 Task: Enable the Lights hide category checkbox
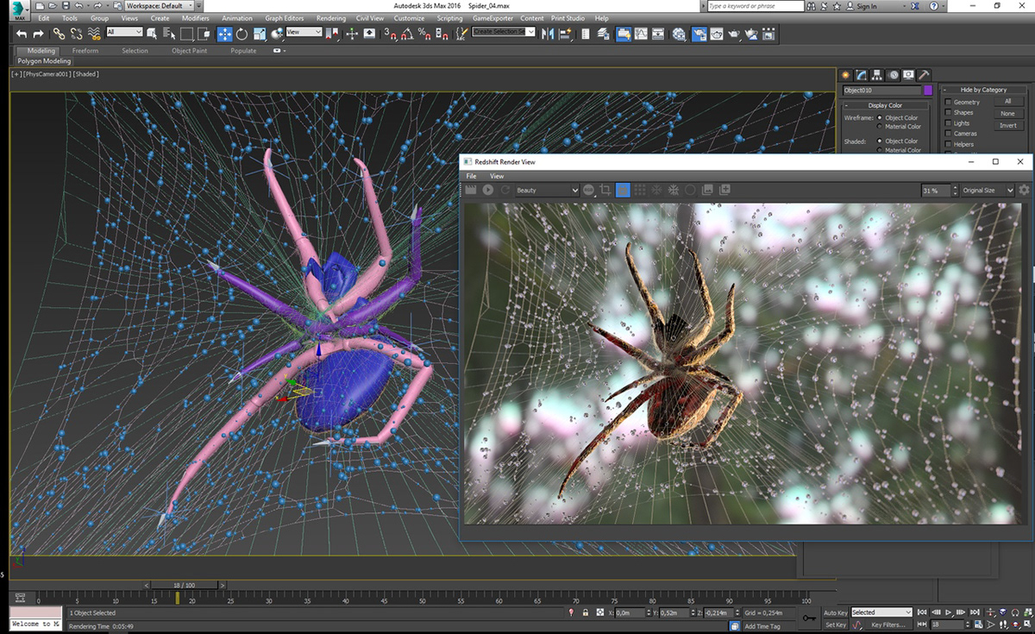949,123
